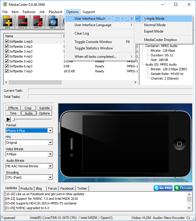Click the Donate button

click(183, 188)
